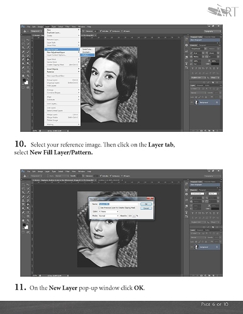Switch to Channels tab in step 10 screenshot
Viewport: 243px width, 314px height.
click(x=200, y=85)
